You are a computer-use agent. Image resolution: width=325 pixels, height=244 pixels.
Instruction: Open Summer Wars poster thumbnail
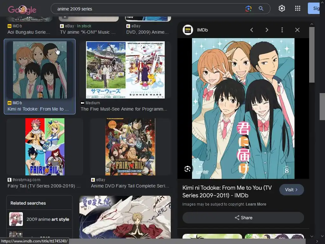tap(125, 70)
